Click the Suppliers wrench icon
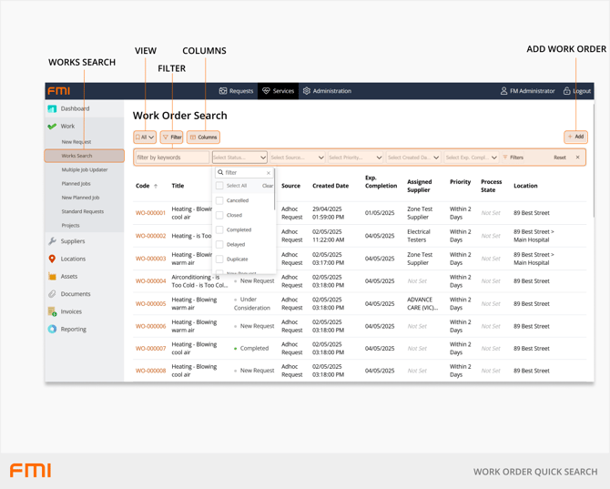610x489 pixels. tap(52, 241)
